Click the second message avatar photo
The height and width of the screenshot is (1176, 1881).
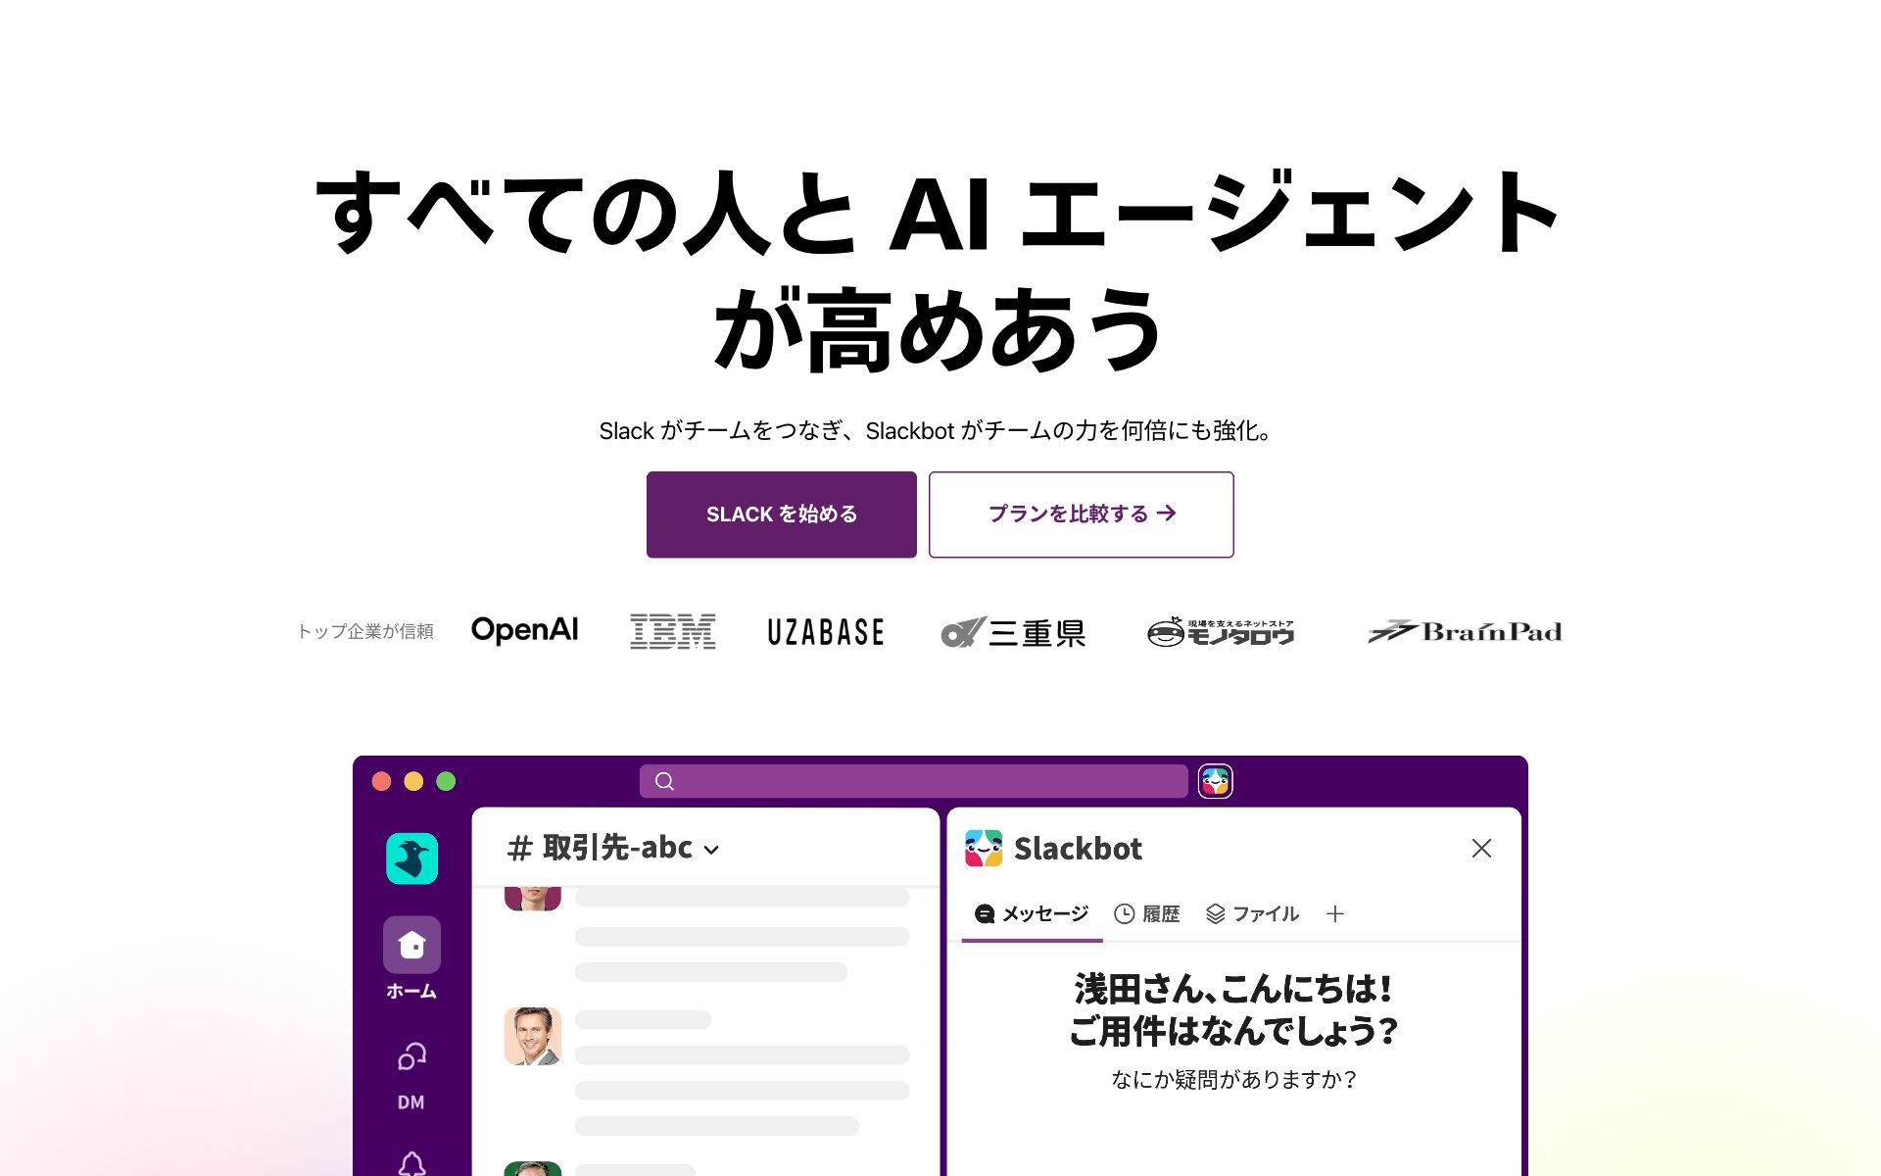[532, 1036]
